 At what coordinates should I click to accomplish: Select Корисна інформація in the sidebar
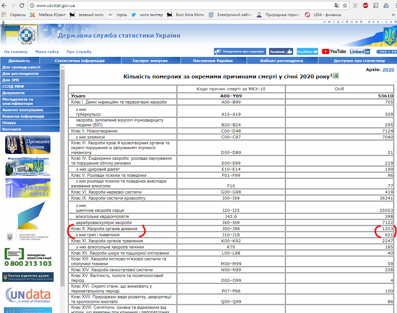[x=30, y=116]
